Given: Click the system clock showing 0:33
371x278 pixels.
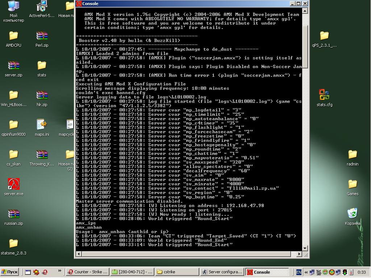Looking at the screenshot, I should pyautogui.click(x=362, y=272).
